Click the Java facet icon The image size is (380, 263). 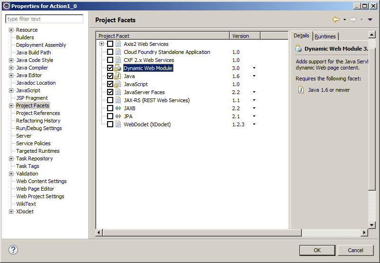(x=118, y=76)
